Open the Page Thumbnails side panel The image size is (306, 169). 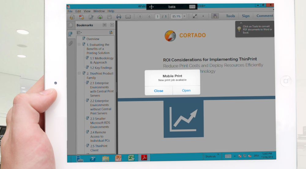70,25
